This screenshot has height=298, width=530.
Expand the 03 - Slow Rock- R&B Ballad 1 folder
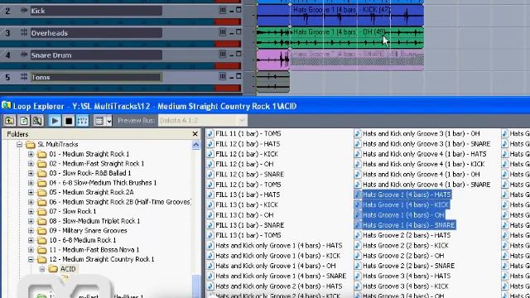[x=31, y=173]
